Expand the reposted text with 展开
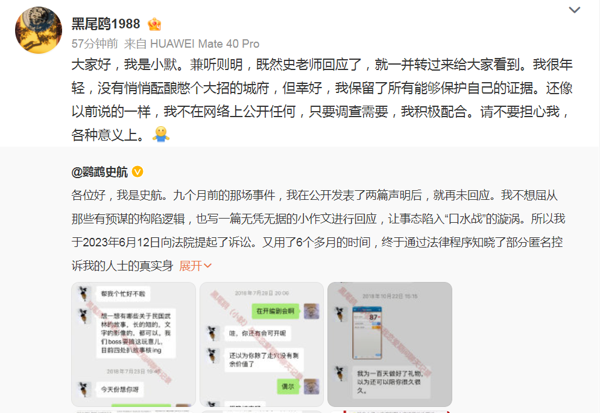 pos(195,266)
